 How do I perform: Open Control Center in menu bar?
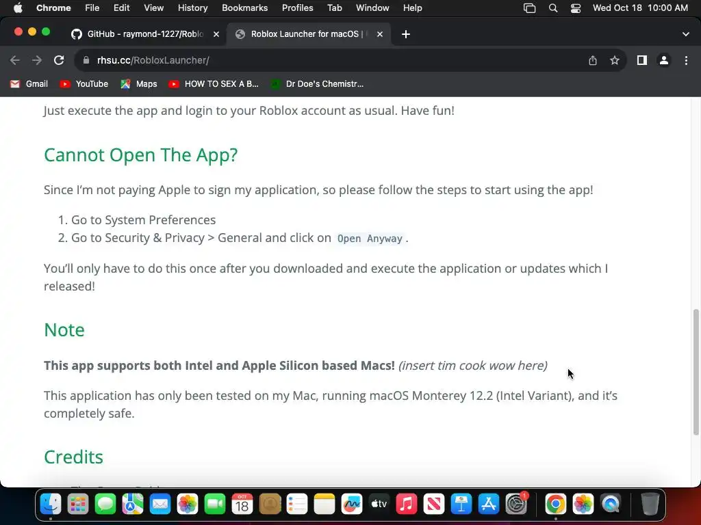576,8
